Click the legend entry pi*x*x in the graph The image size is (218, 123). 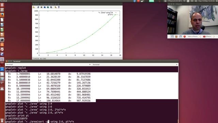[x=110, y=15]
